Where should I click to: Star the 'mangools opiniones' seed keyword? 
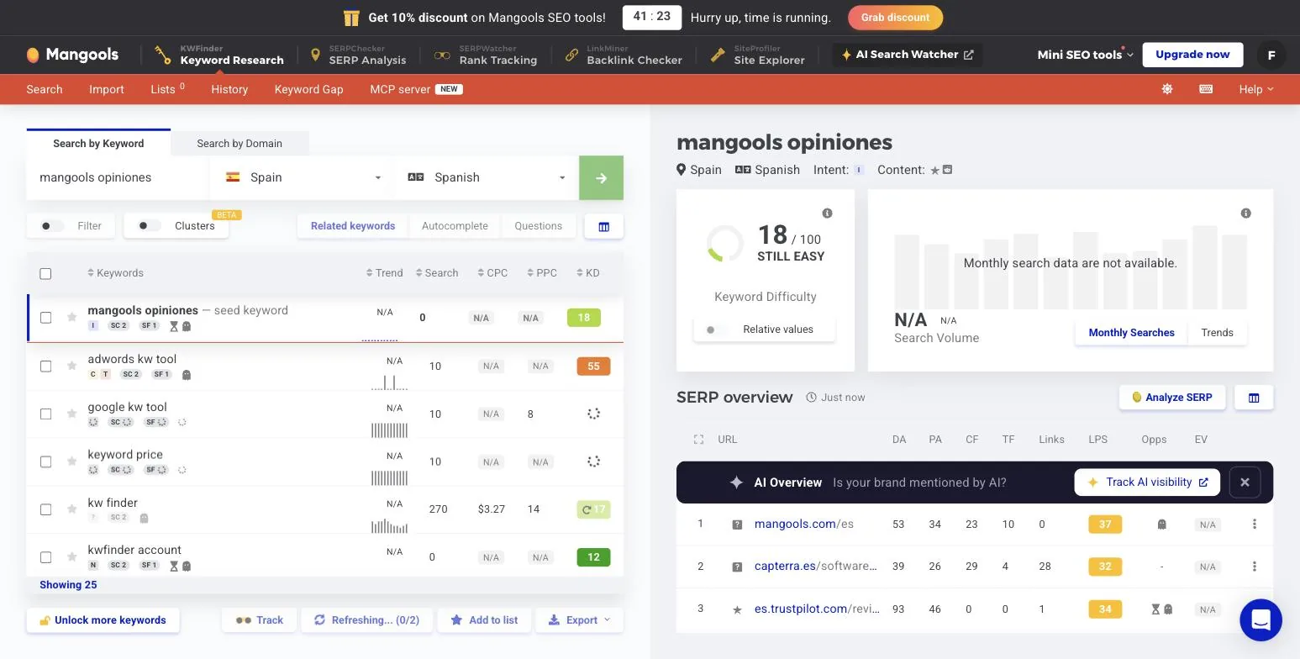click(72, 318)
